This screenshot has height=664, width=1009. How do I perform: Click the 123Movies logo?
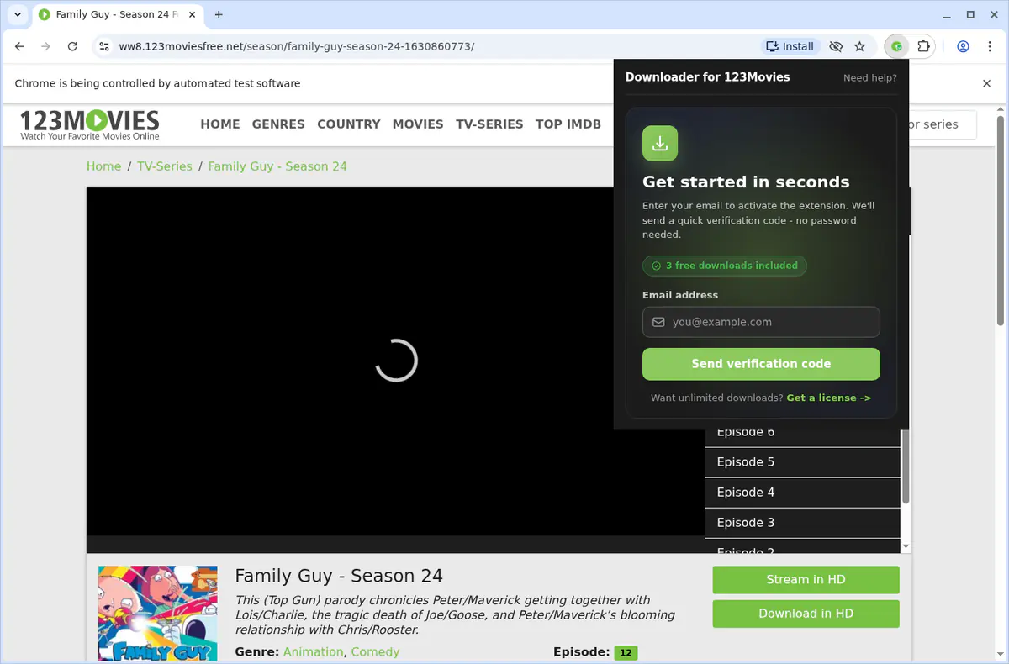[x=89, y=124]
